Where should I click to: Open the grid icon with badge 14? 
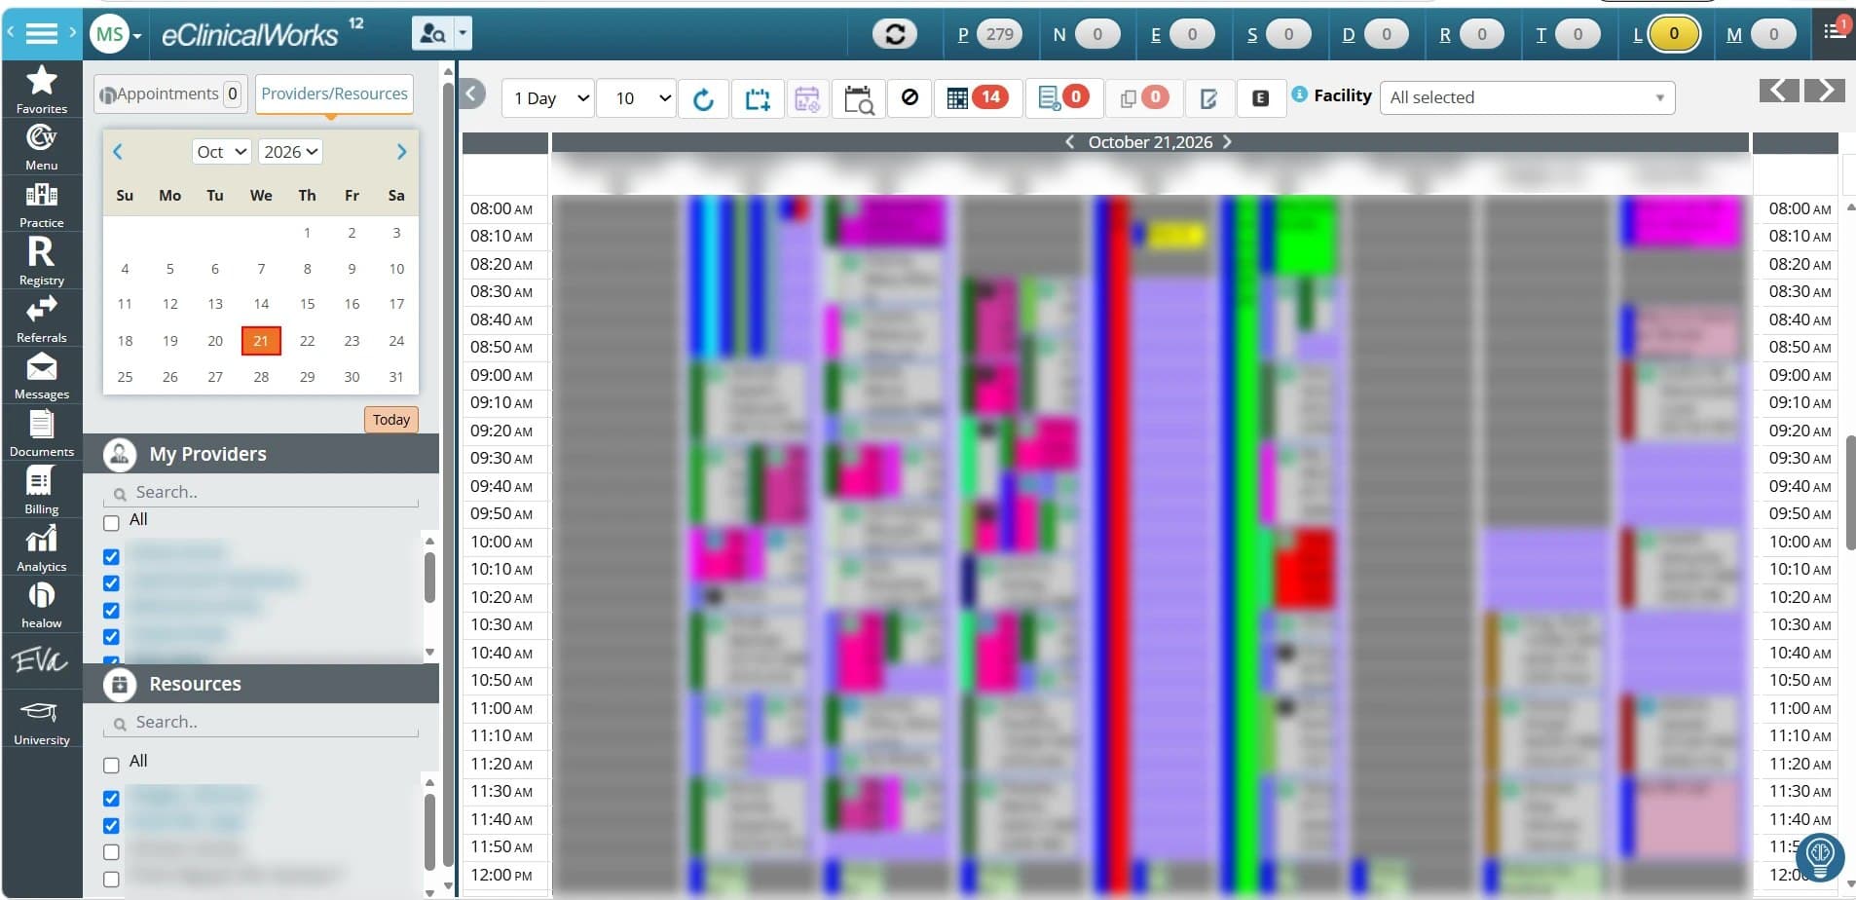pos(978,97)
